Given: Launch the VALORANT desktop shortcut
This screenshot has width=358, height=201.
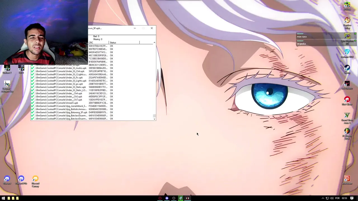Looking at the screenshot, I should (x=347, y=85).
